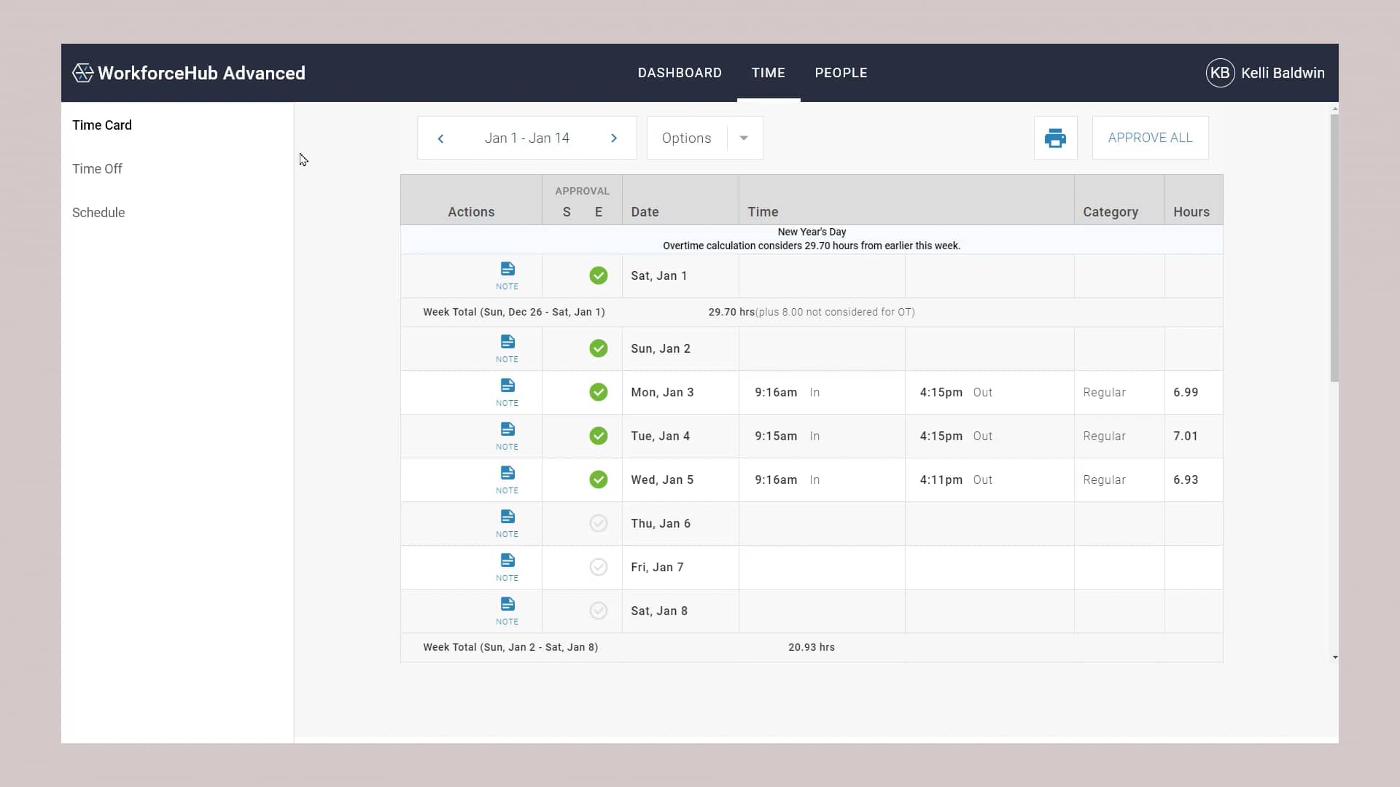Open the note for Mon, Jan 3
Viewport: 1400px width, 787px height.
pyautogui.click(x=507, y=392)
